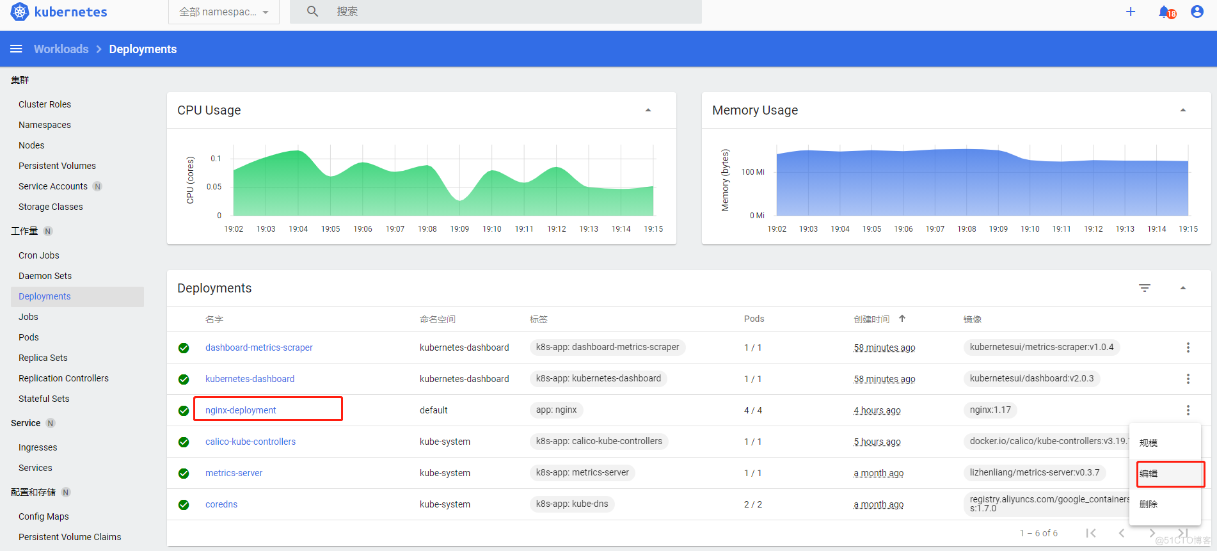Open the kubernetes-dashboard deployment link

tap(250, 379)
